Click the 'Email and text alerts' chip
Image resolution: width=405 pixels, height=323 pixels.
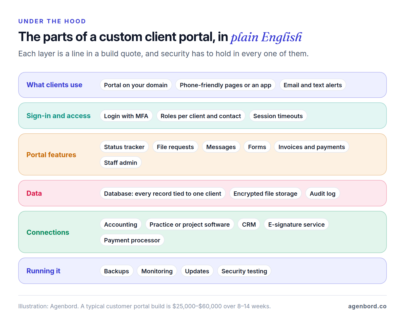point(313,85)
